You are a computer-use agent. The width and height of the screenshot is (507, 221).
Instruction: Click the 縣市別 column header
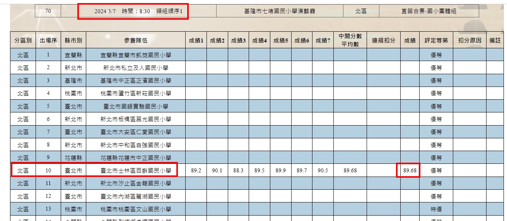pos(73,40)
